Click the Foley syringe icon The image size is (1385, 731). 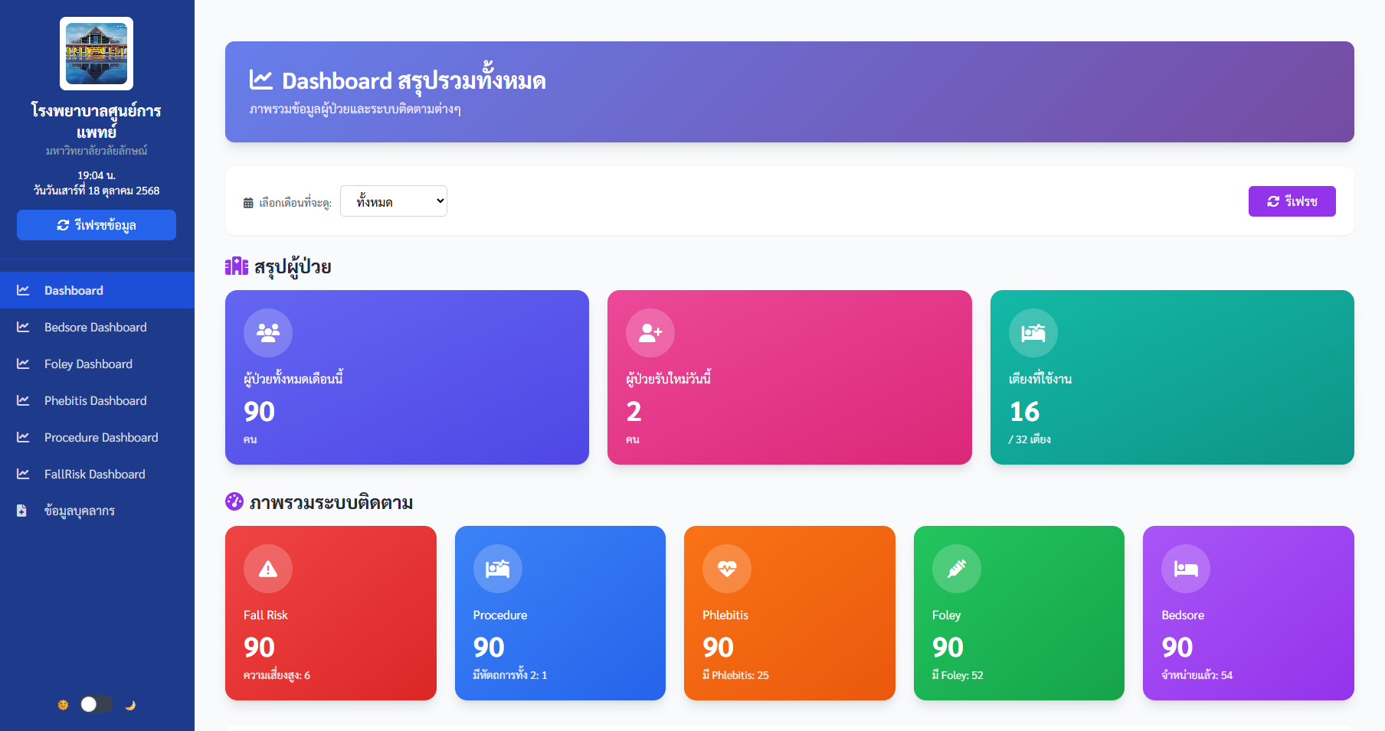pos(956,569)
